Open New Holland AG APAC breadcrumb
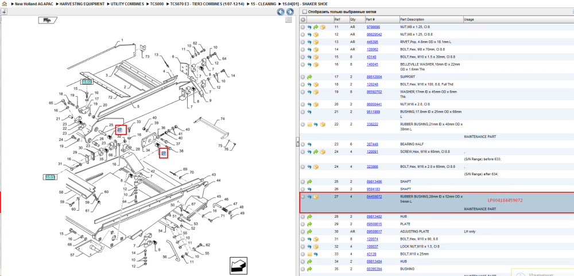 pos(35,3)
